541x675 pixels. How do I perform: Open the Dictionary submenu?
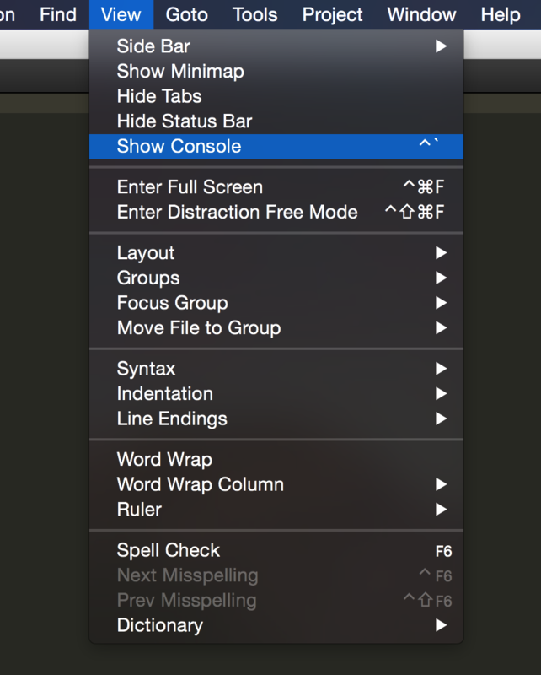(x=159, y=626)
